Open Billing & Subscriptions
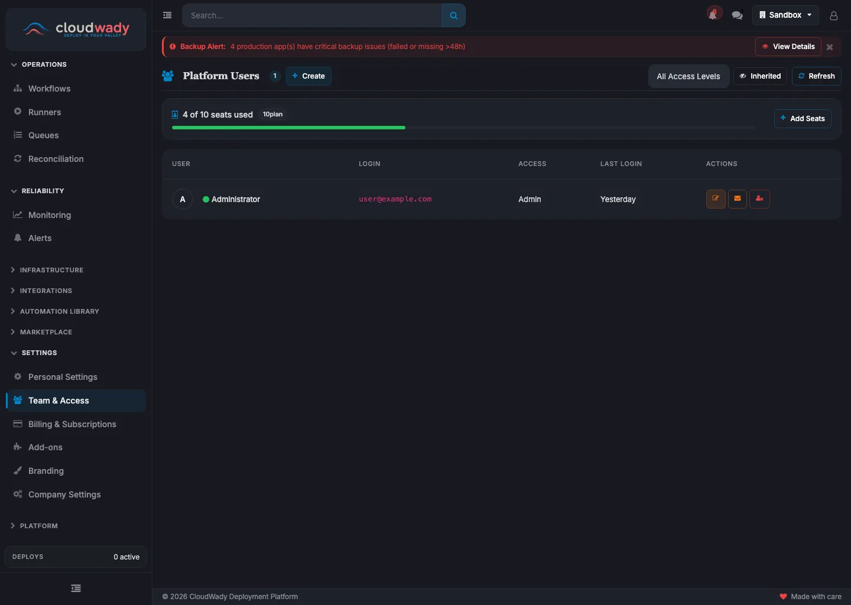This screenshot has height=605, width=851. (x=76, y=424)
